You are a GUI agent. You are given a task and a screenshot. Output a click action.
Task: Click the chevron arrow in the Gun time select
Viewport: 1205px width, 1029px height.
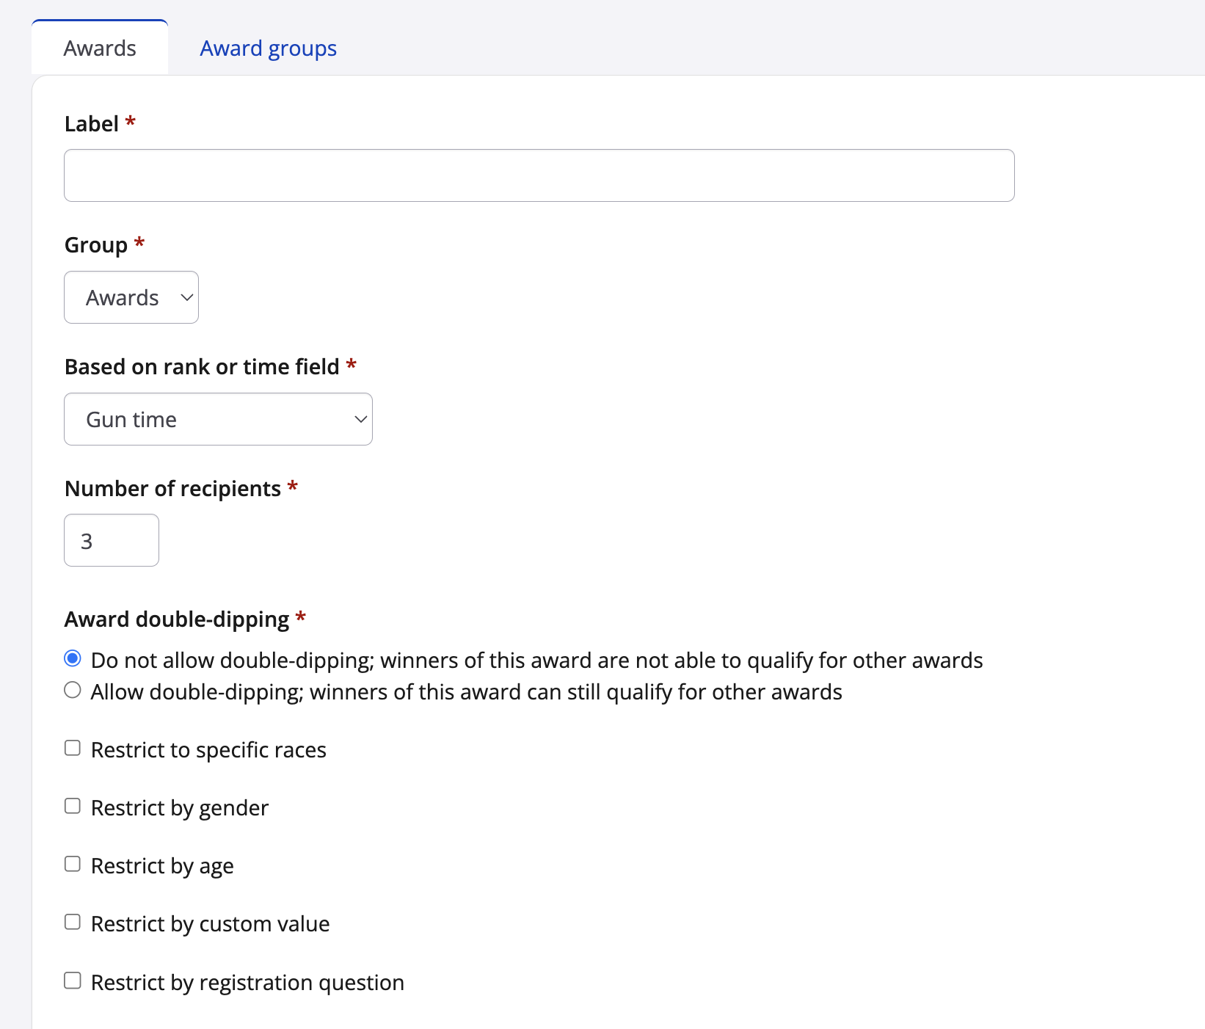click(360, 419)
